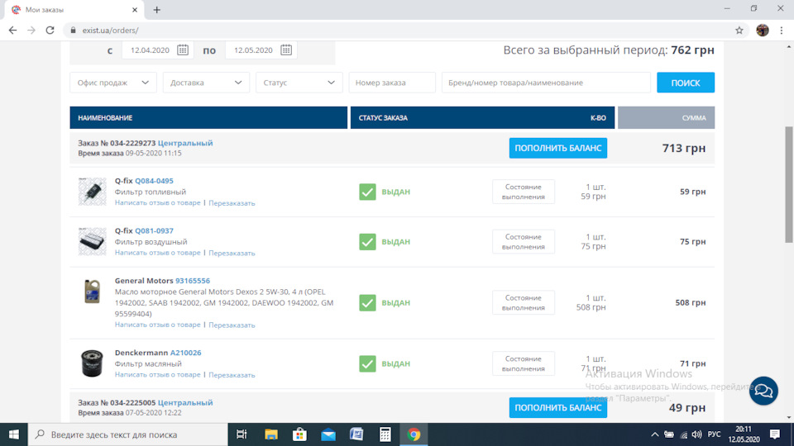The image size is (794, 446).
Task: Open Microsoft Store from the taskbar
Action: (x=299, y=434)
